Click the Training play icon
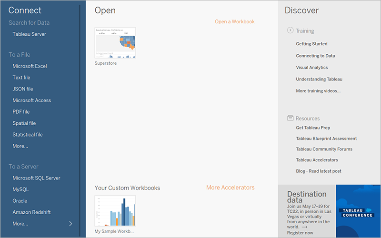This screenshot has height=238, width=381. click(x=290, y=30)
